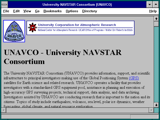The height and width of the screenshot is (120, 160).
Task: Minimize the window with down-arrow button
Action: (x=149, y=4)
